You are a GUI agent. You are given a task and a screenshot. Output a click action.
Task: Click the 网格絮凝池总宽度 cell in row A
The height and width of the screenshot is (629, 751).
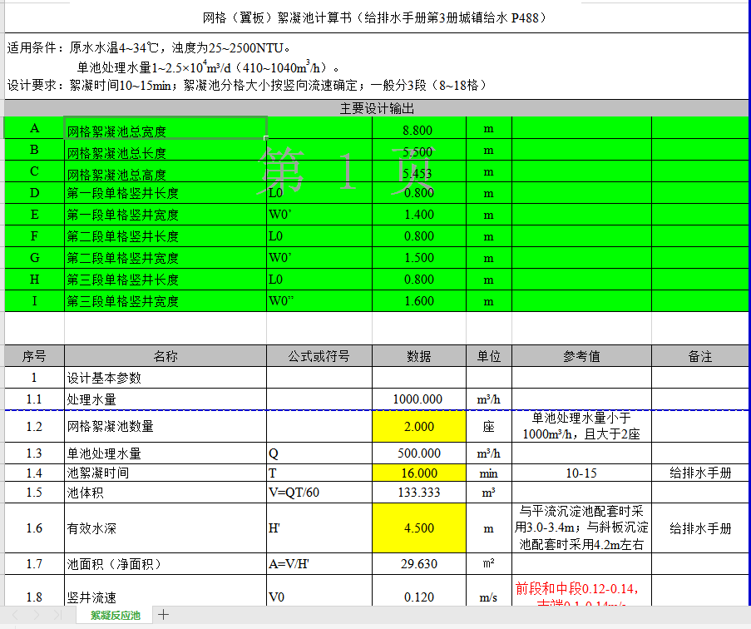166,128
